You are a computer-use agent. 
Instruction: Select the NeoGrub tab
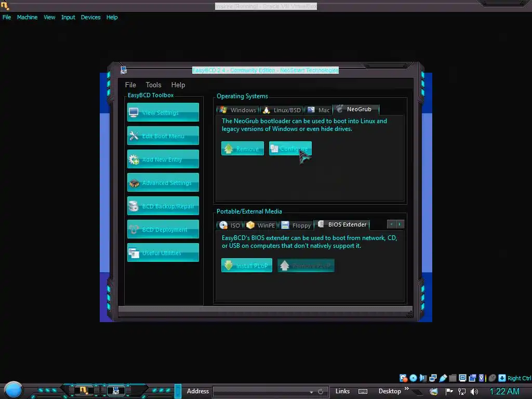(355, 109)
